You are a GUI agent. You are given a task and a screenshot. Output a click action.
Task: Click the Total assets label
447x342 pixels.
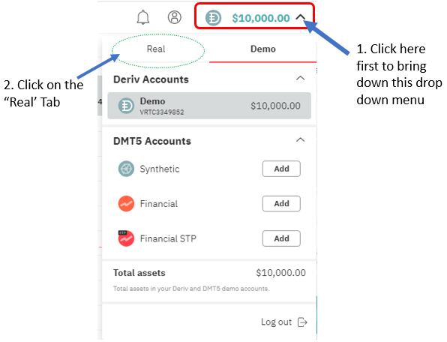[x=139, y=273]
